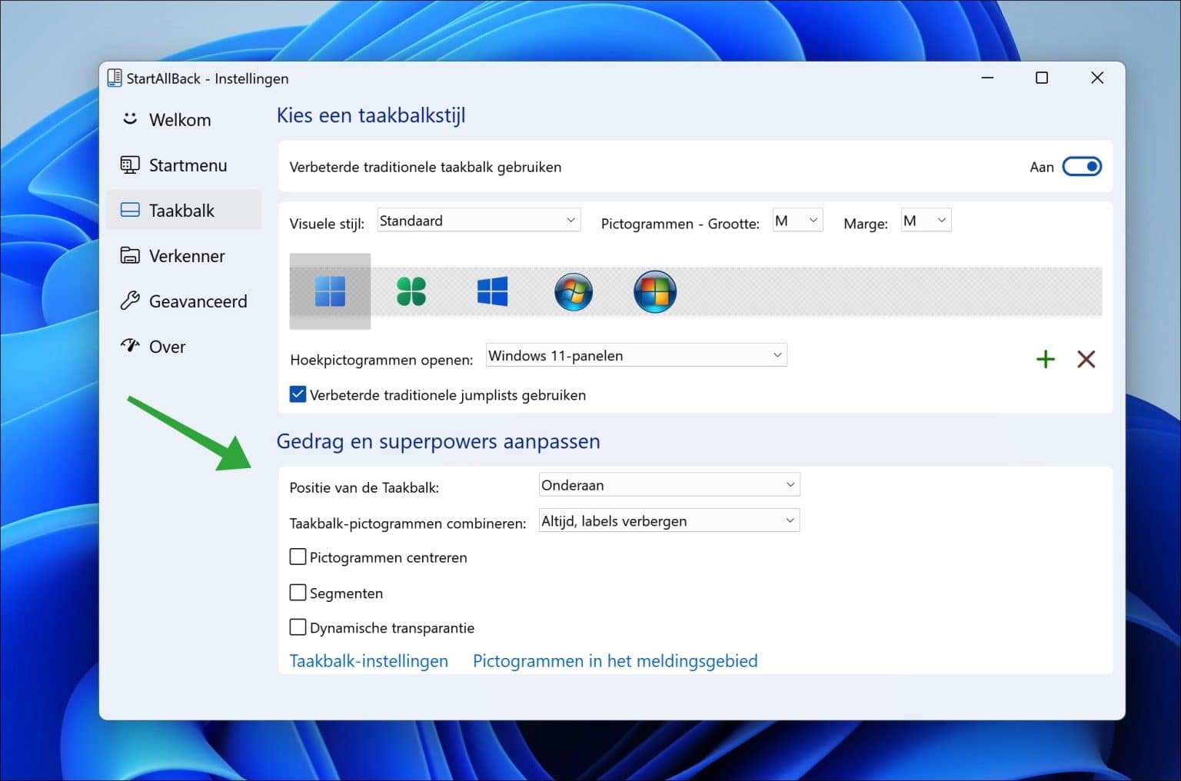Screen dimensions: 1181x781
Task: Switch to the Geavanceerd section
Action: (197, 301)
